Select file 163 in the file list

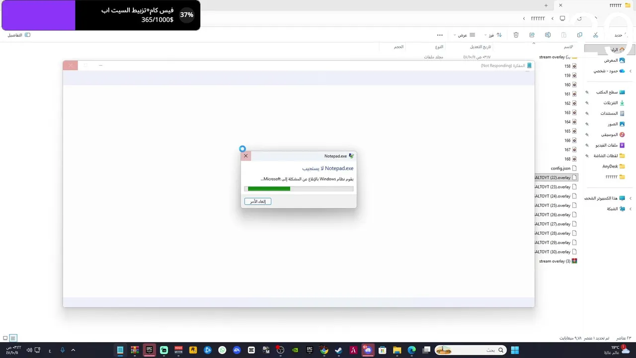570,113
